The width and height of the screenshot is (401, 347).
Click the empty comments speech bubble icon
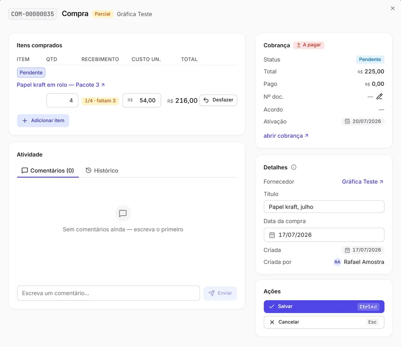coord(123,213)
